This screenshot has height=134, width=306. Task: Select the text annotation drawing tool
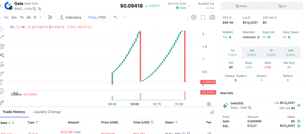(x=1, y=82)
